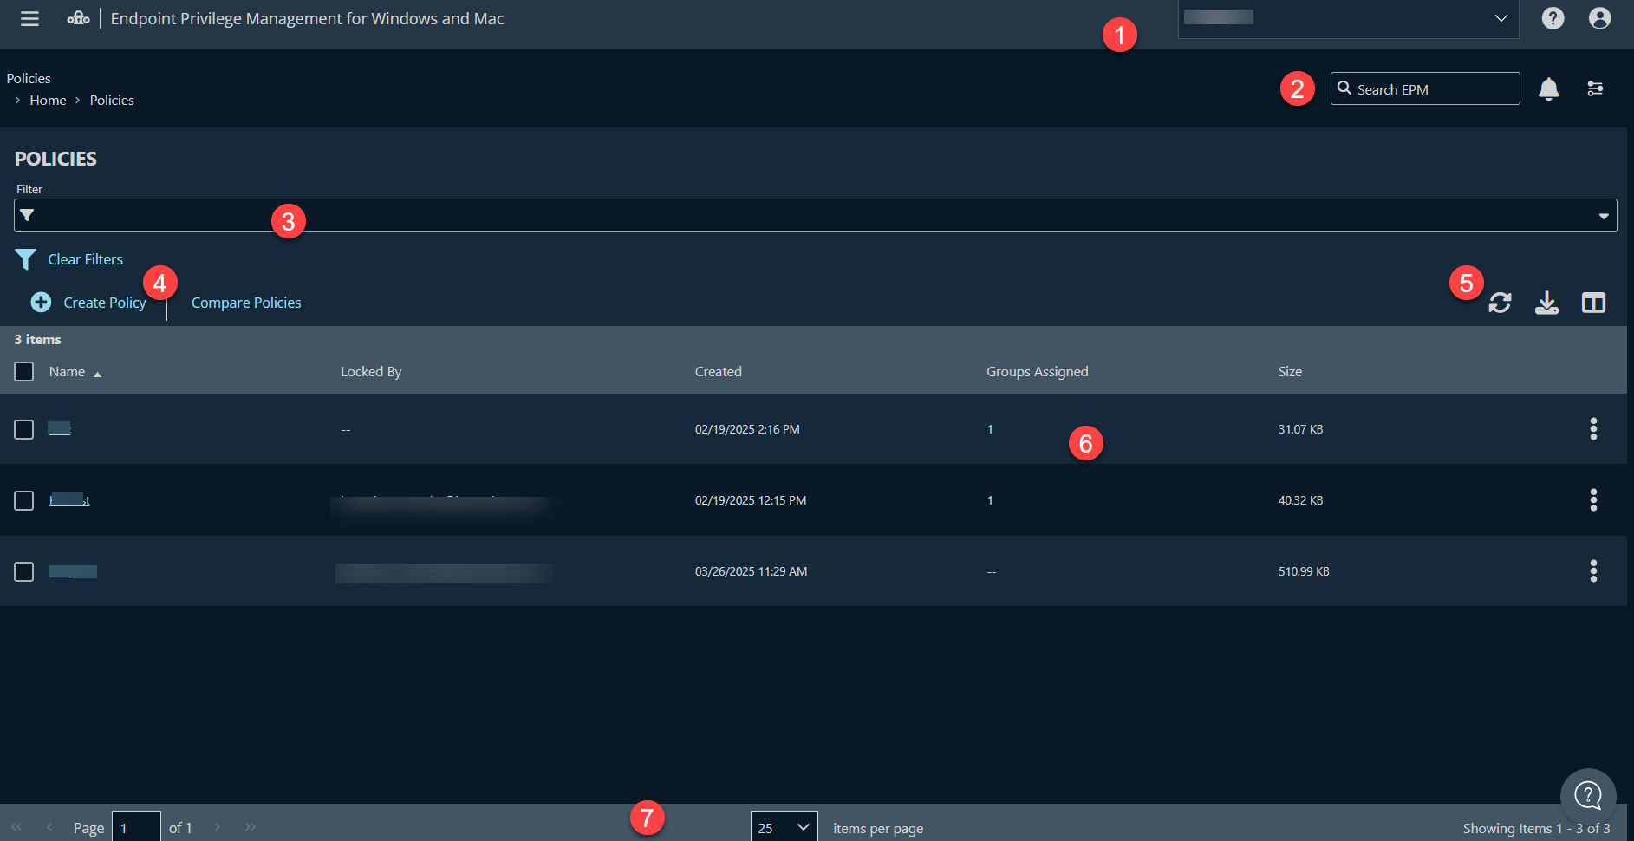Open the notifications bell
Screen dimensions: 1634x841
coord(1548,88)
